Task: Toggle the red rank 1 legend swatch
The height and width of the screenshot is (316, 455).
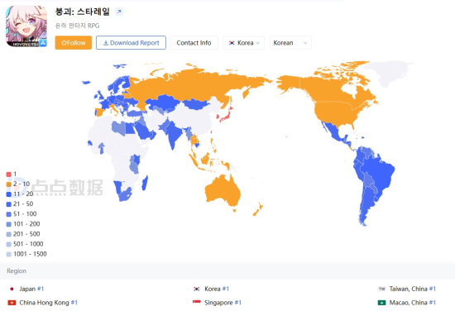Action: (9, 174)
